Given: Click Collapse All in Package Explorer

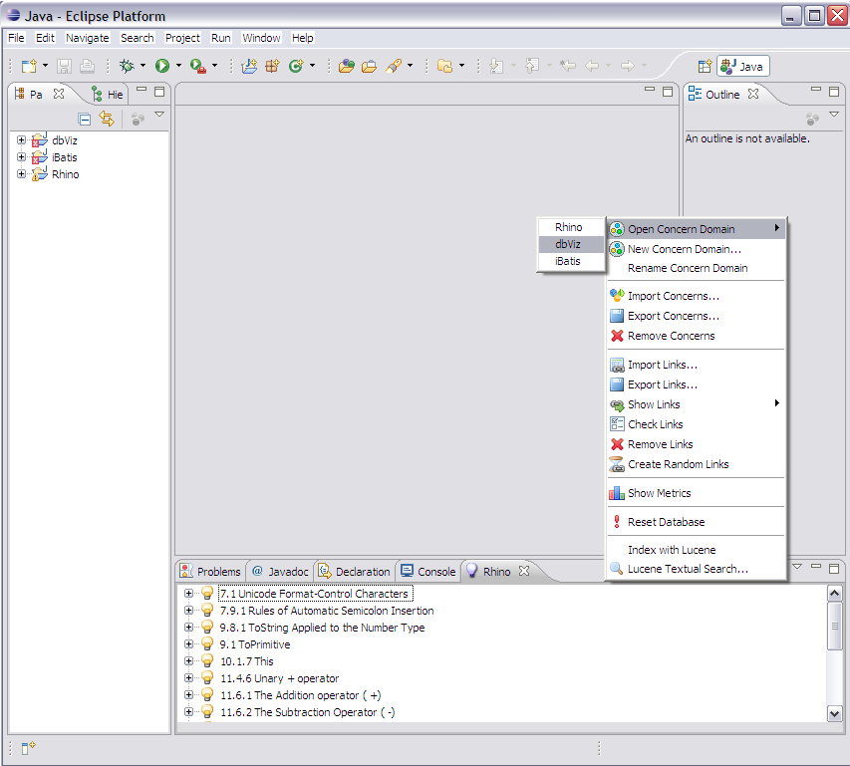Looking at the screenshot, I should coord(84,119).
